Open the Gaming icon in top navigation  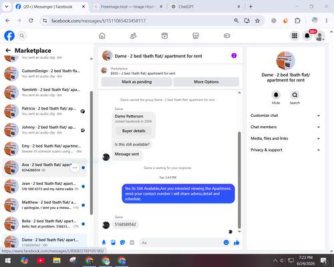tap(227, 35)
